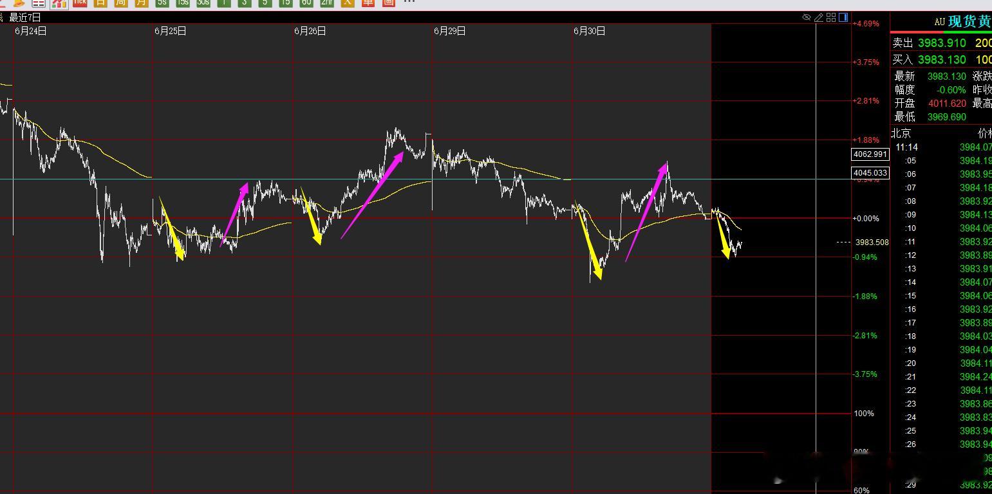This screenshot has width=992, height=494.
Task: Click the 6月29日 date marker
Action: (x=449, y=31)
